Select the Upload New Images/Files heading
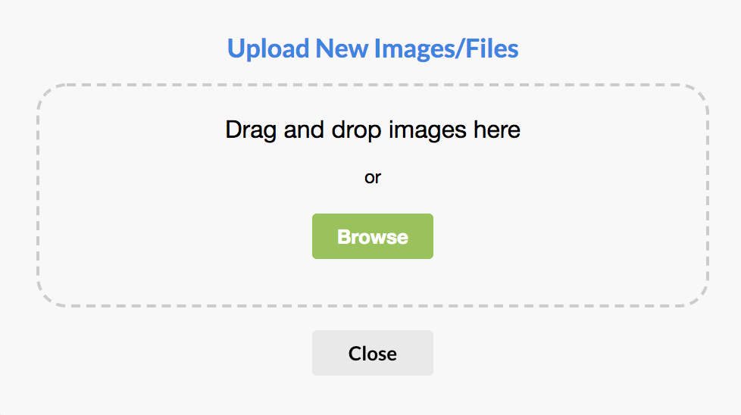741x415 pixels. click(x=373, y=48)
